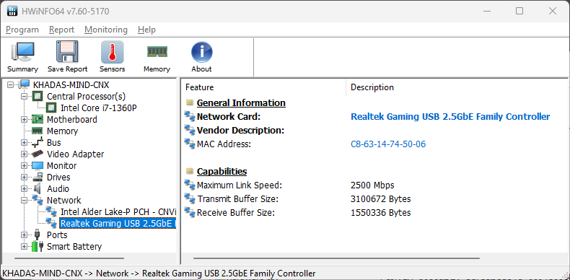Collapse the KHADAS-MIND-CNX root node
This screenshot has height=280, width=570.
[10, 84]
